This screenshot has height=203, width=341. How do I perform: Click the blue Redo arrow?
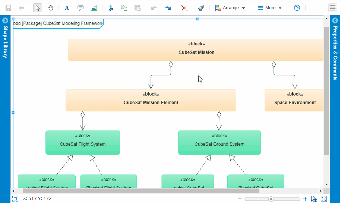[x=168, y=8]
